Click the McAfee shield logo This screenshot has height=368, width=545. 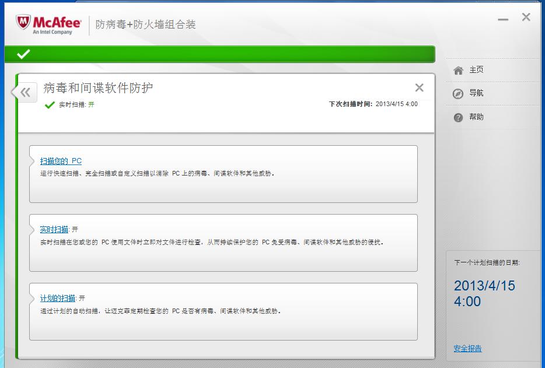[23, 22]
